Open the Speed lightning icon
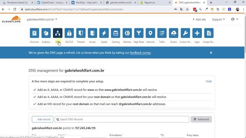The image size is (246, 138). pyautogui.click(x=104, y=33)
